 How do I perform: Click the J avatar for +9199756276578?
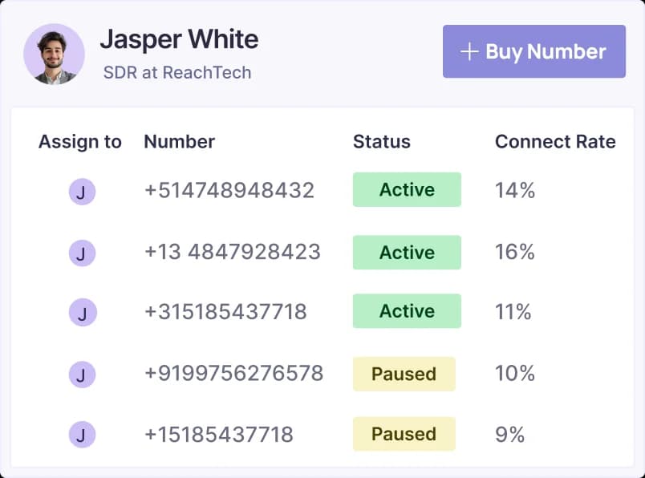pyautogui.click(x=82, y=374)
